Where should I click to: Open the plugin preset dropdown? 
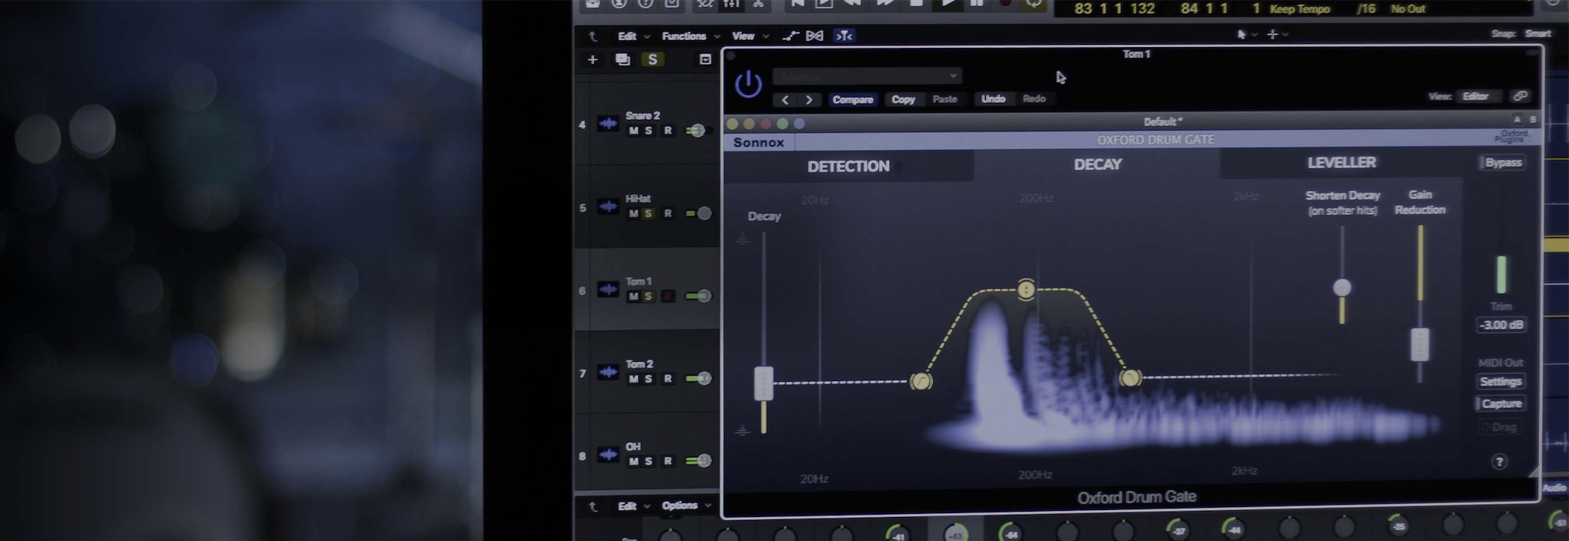tap(867, 76)
